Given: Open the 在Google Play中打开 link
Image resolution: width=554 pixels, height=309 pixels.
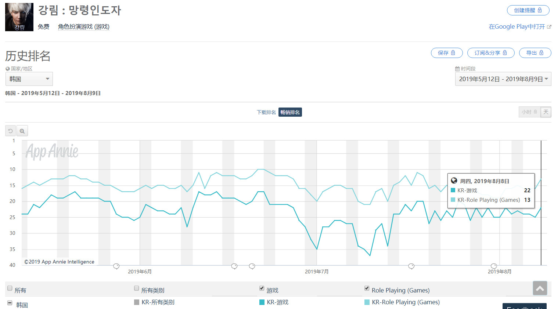Looking at the screenshot, I should coord(519,26).
